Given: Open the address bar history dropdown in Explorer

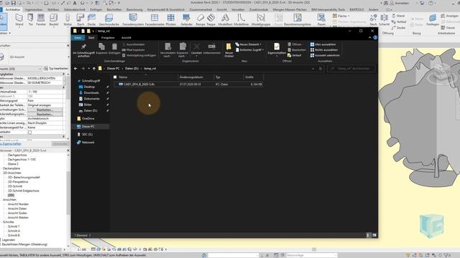Looking at the screenshot, I should [x=313, y=69].
